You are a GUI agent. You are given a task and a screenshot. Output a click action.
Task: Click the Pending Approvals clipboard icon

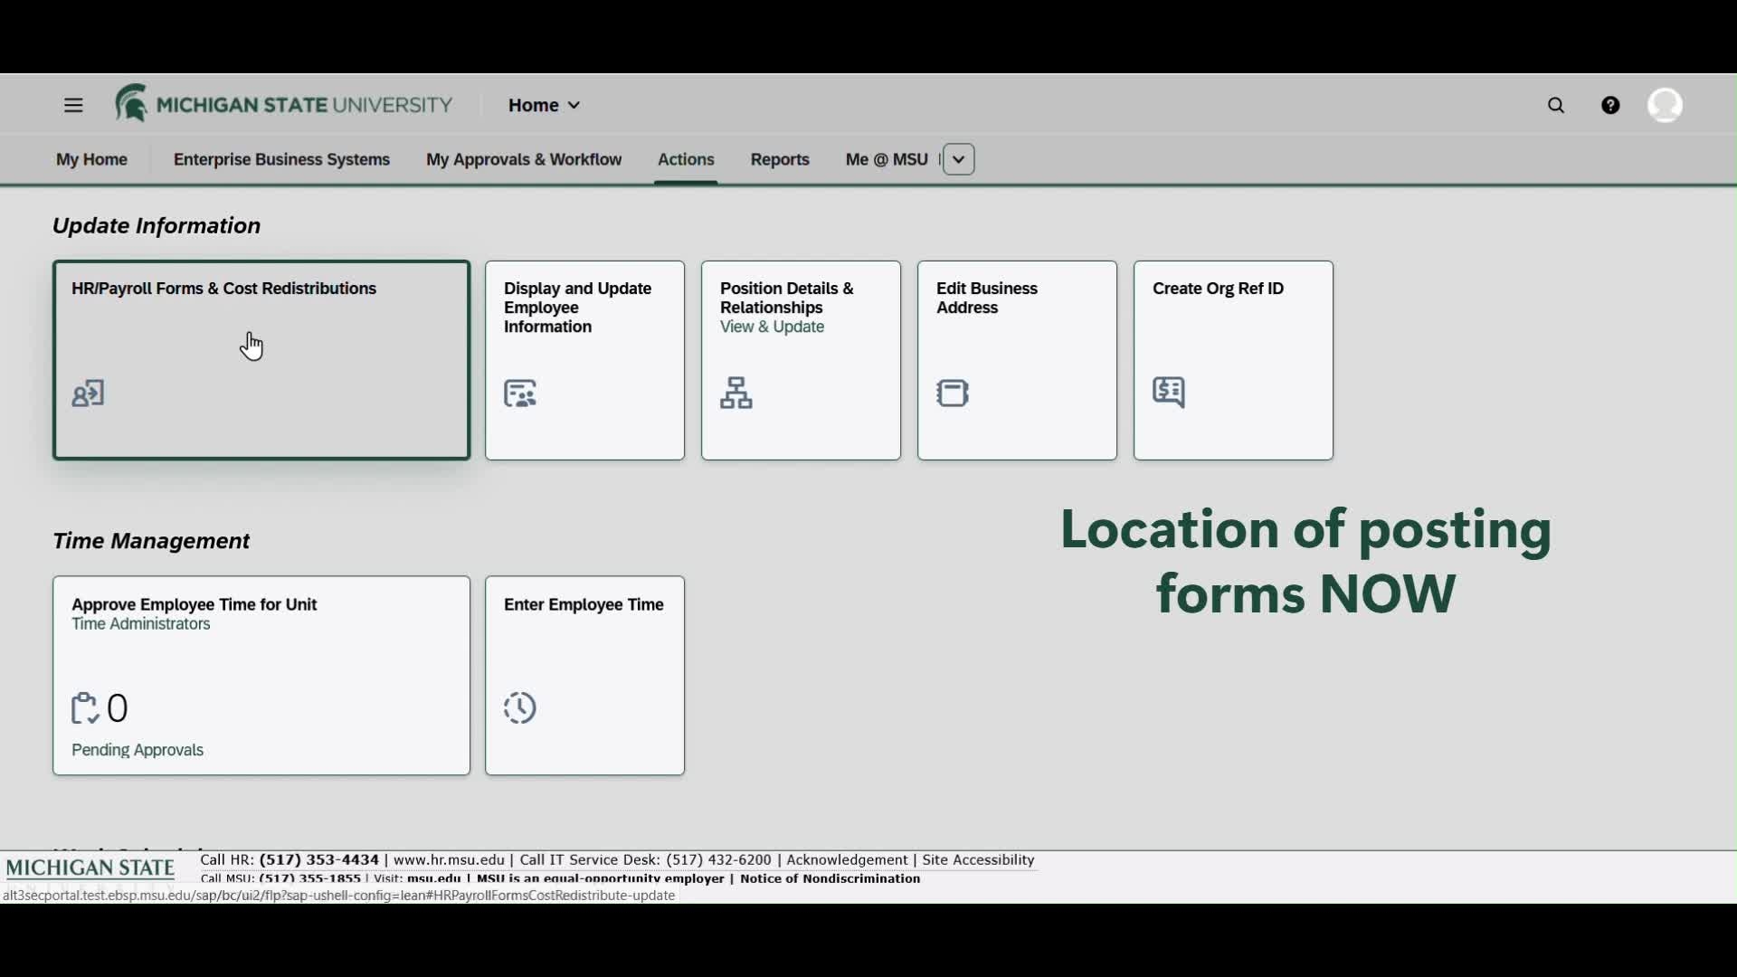point(85,708)
